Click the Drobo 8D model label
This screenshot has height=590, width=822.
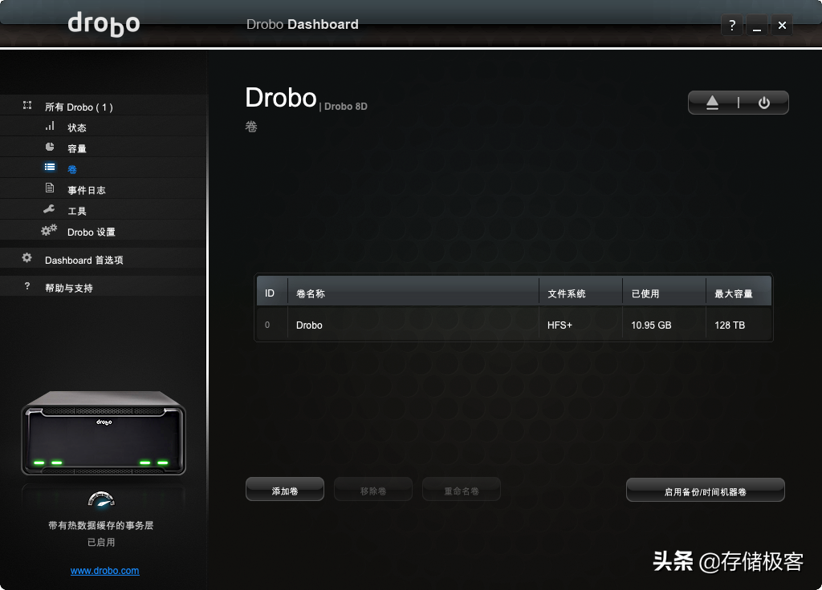(346, 107)
